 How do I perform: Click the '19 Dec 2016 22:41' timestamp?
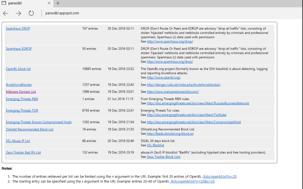(121, 111)
